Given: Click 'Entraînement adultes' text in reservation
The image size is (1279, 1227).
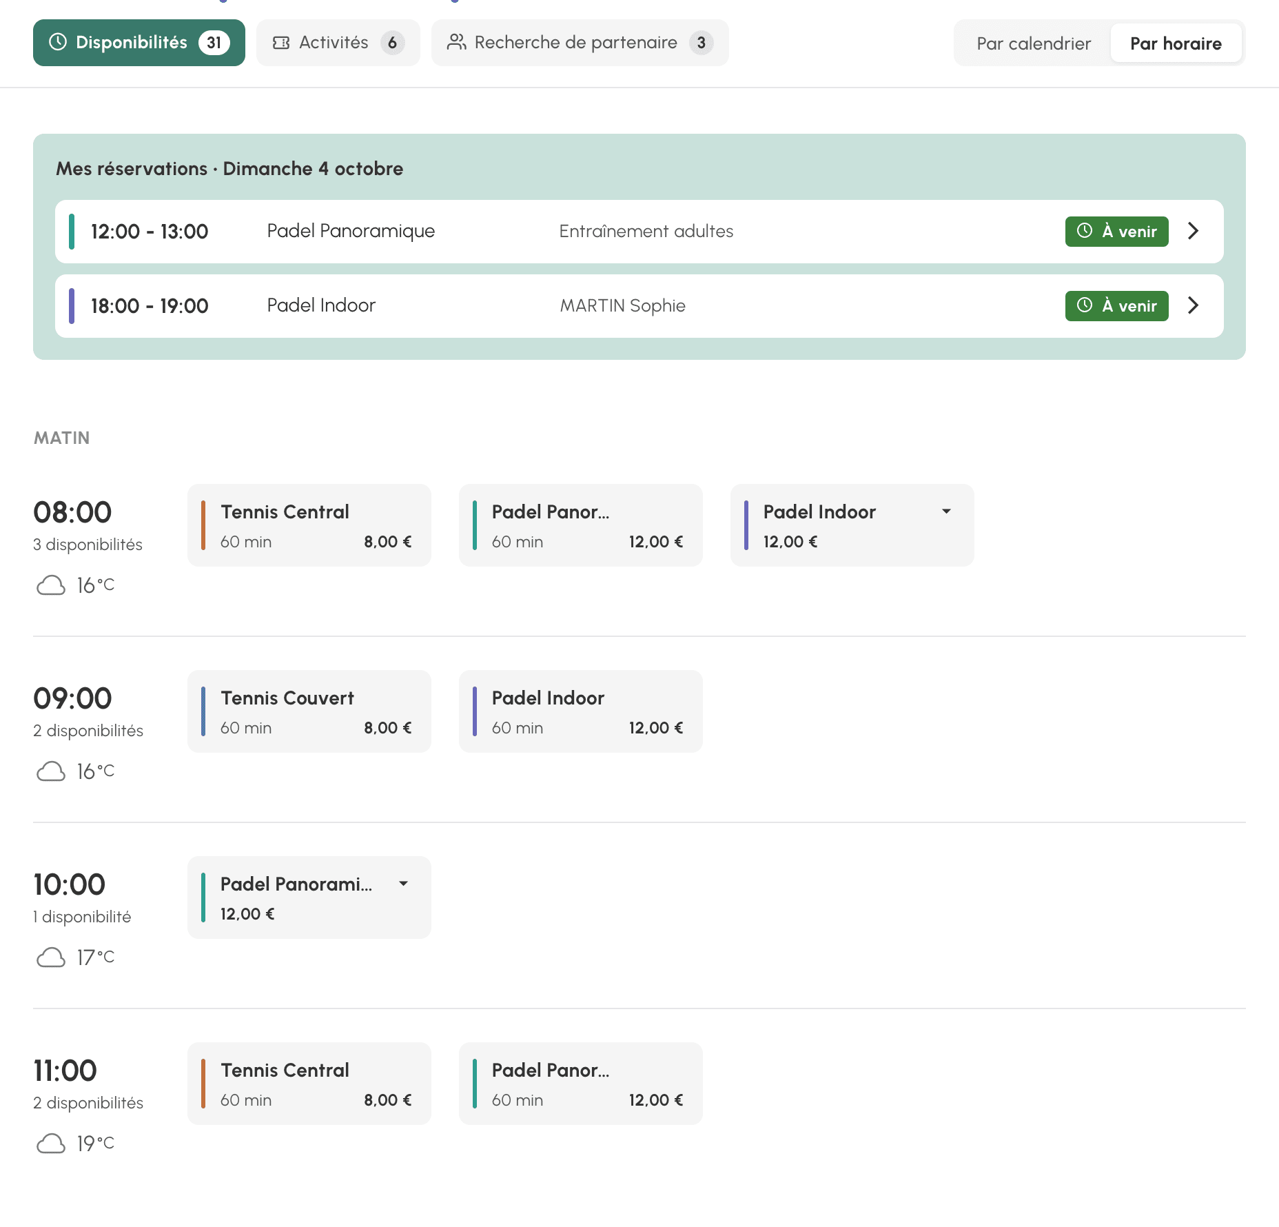Looking at the screenshot, I should pyautogui.click(x=646, y=232).
